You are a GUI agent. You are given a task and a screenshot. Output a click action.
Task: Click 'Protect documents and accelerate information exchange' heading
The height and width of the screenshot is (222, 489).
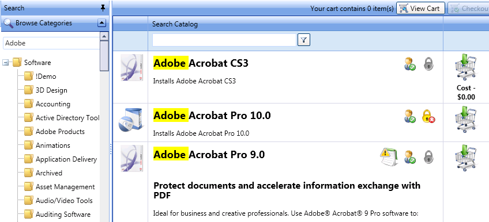click(x=287, y=190)
